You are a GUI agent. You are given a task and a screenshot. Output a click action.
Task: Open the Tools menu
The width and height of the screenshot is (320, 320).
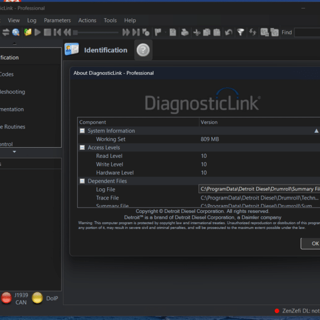point(110,20)
